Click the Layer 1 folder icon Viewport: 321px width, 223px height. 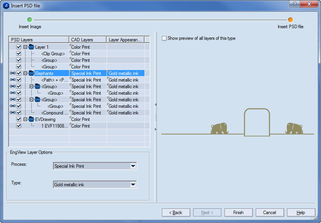tap(31, 47)
